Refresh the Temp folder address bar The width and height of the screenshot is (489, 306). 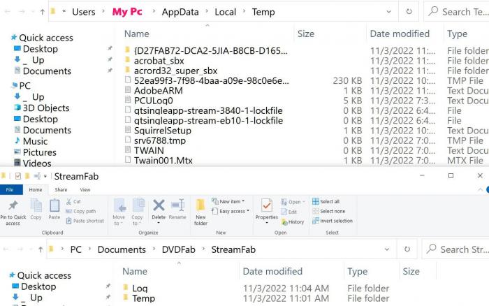click(x=409, y=12)
